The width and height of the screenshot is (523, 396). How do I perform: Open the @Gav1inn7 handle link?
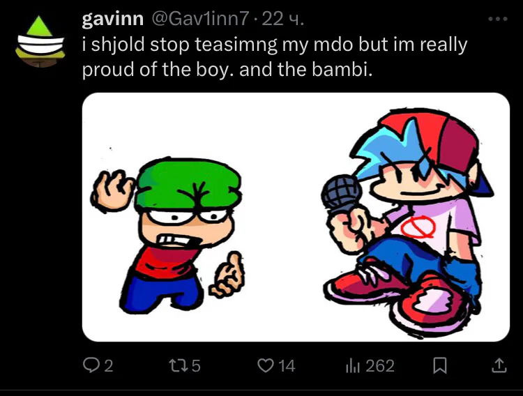coord(200,19)
